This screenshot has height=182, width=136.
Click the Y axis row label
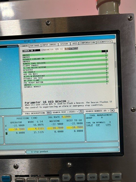(x=6, y=130)
